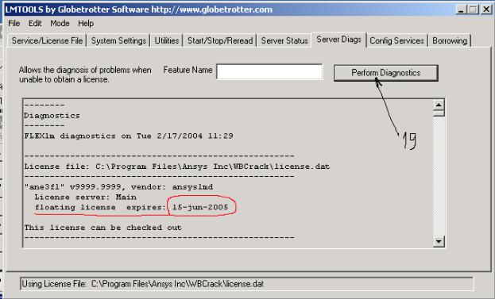Image resolution: width=495 pixels, height=299 pixels.
Task: Open the Edit menu
Action: [x=35, y=24]
